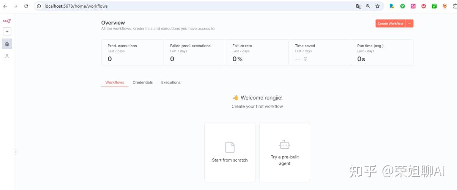Switch to the Executions tab
The width and height of the screenshot is (457, 190).
pyautogui.click(x=171, y=82)
